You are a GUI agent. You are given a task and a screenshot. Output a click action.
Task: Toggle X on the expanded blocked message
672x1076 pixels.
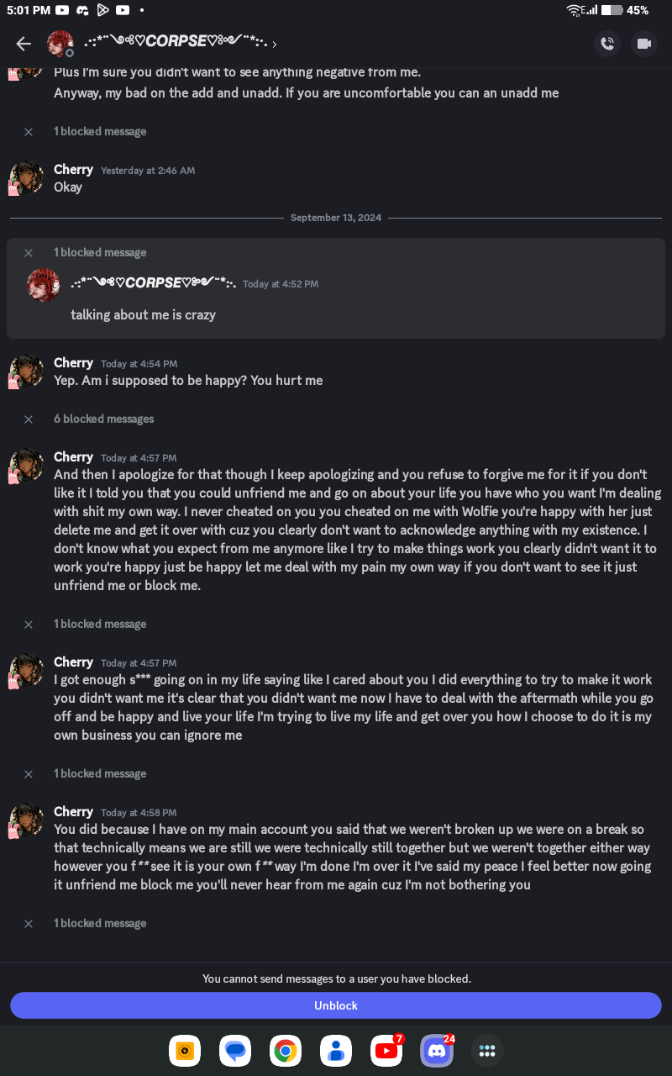[x=29, y=252]
